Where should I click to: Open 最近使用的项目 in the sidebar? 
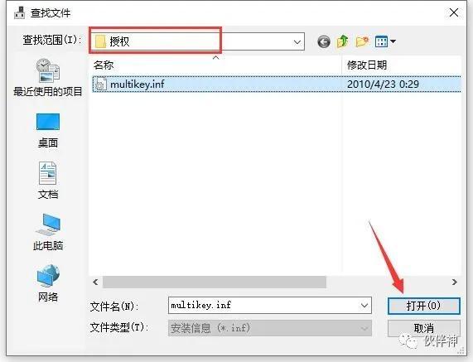[x=48, y=77]
